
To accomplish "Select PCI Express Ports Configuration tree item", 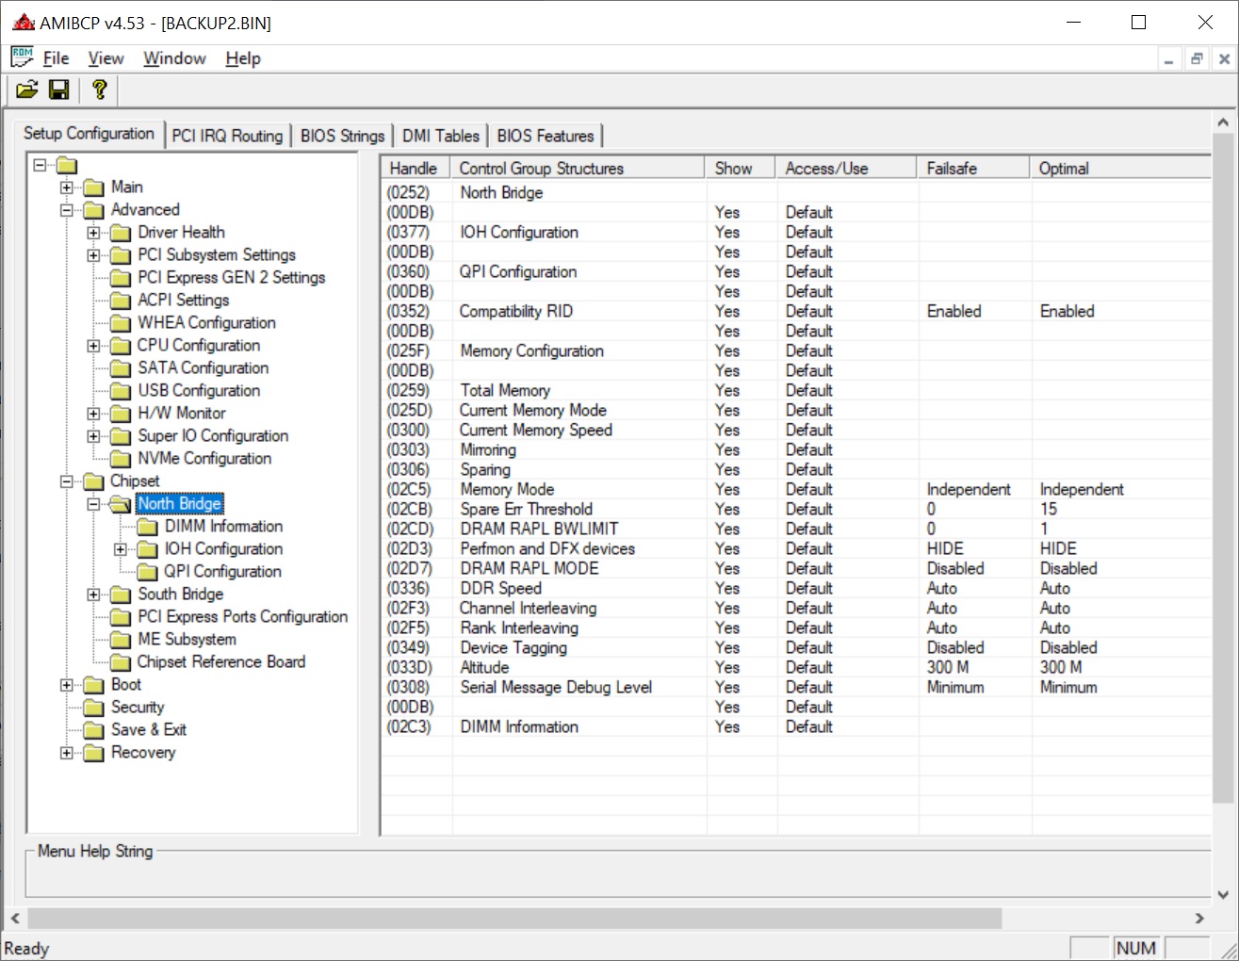I will point(242,617).
